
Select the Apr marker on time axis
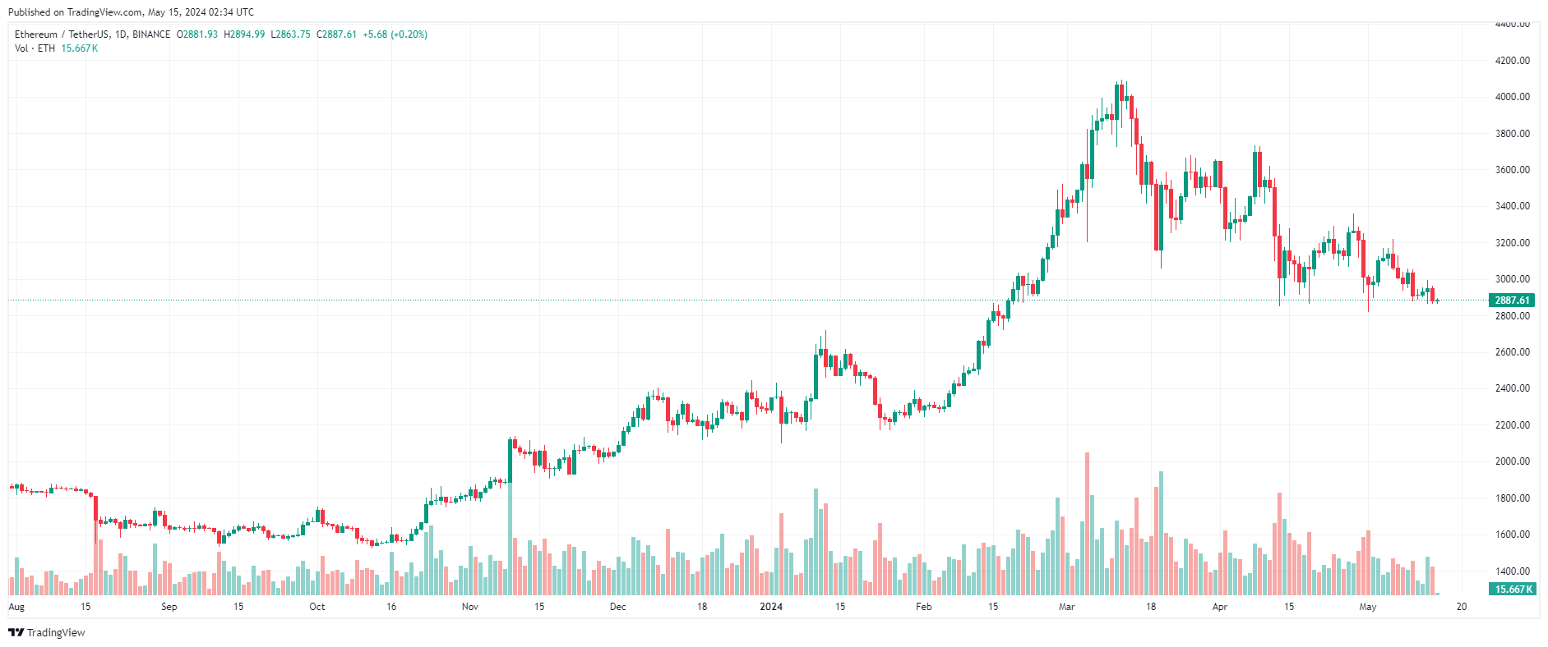tap(1219, 607)
